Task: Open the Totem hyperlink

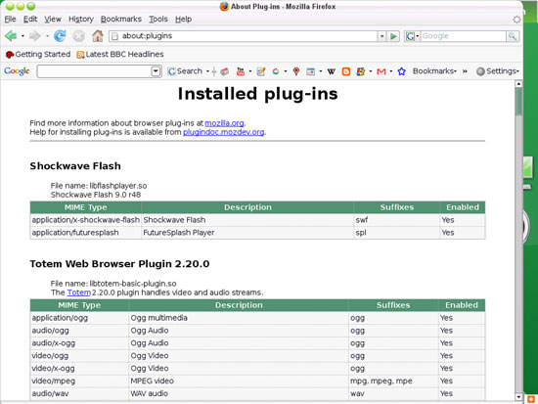Action: (79, 292)
